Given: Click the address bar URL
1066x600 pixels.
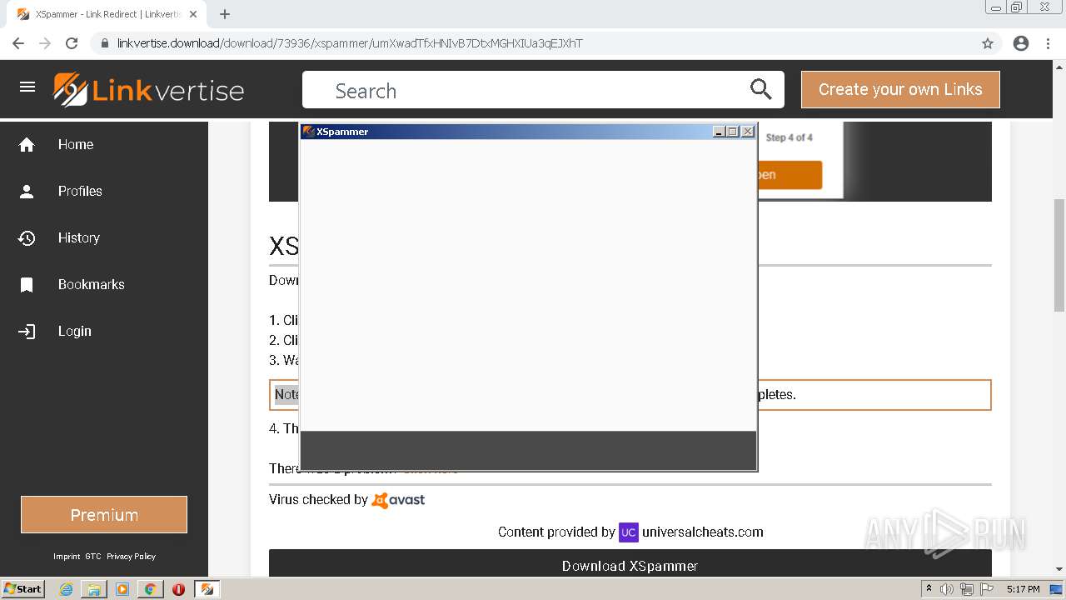Looking at the screenshot, I should coord(350,43).
